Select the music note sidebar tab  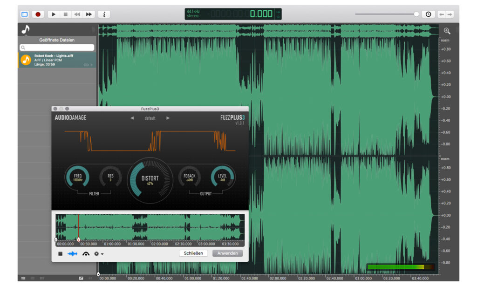click(x=26, y=29)
